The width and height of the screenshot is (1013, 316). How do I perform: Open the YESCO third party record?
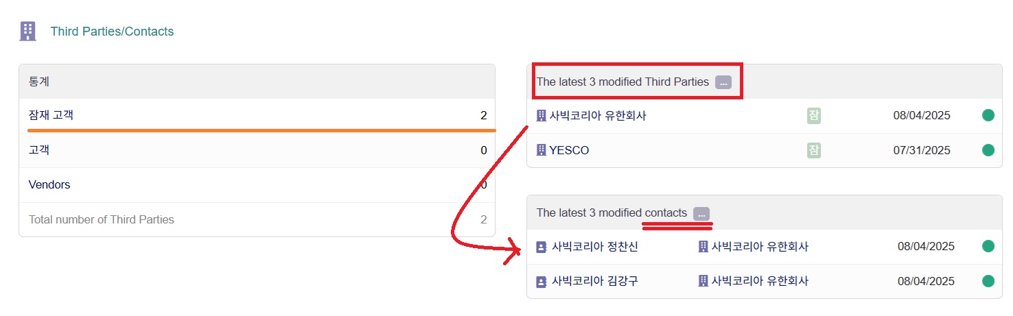569,150
